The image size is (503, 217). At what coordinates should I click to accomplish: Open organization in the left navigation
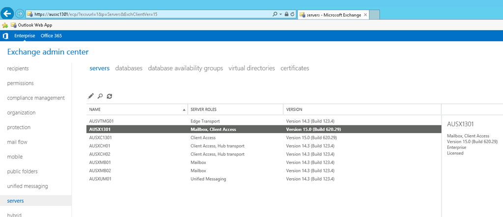pyautogui.click(x=21, y=113)
